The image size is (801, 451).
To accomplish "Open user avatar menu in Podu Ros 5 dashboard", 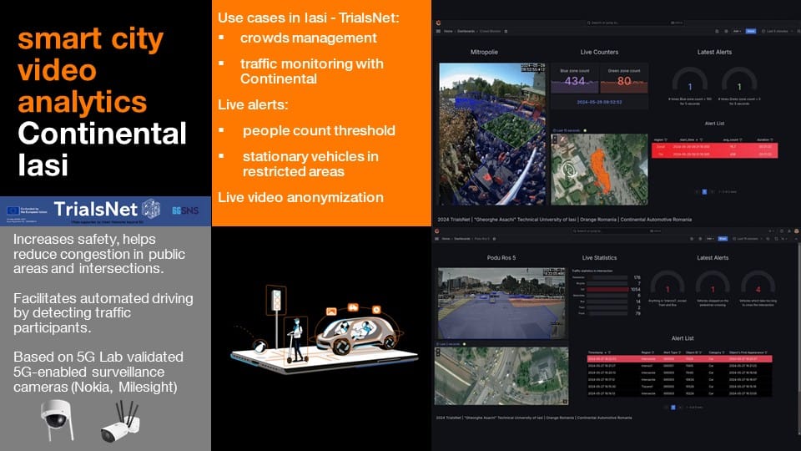I will [796, 231].
